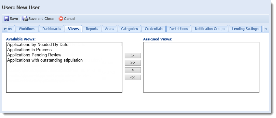Open the Restrictions tab
Screen dimensions: 276x118
[179, 29]
